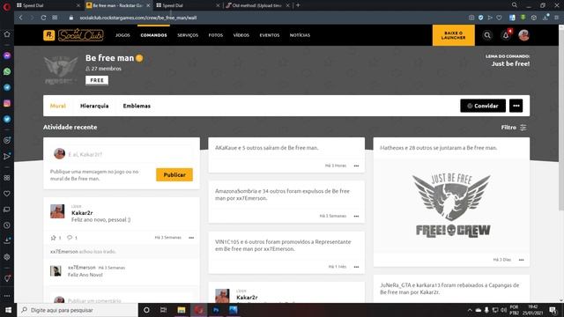Open the sidebar home icon
The height and width of the screenshot is (317, 564).
click(7, 34)
